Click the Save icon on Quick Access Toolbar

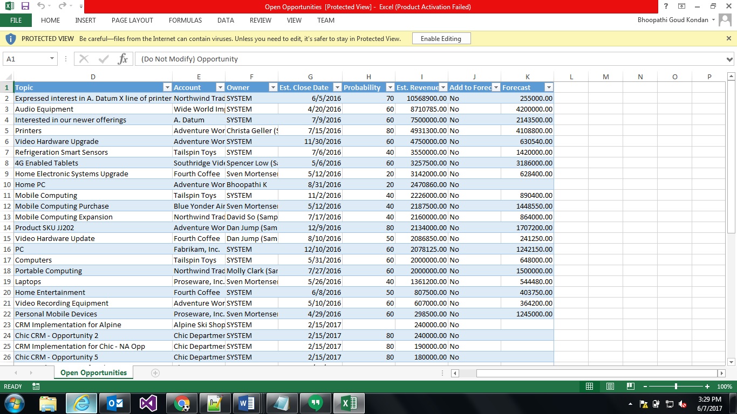click(24, 5)
